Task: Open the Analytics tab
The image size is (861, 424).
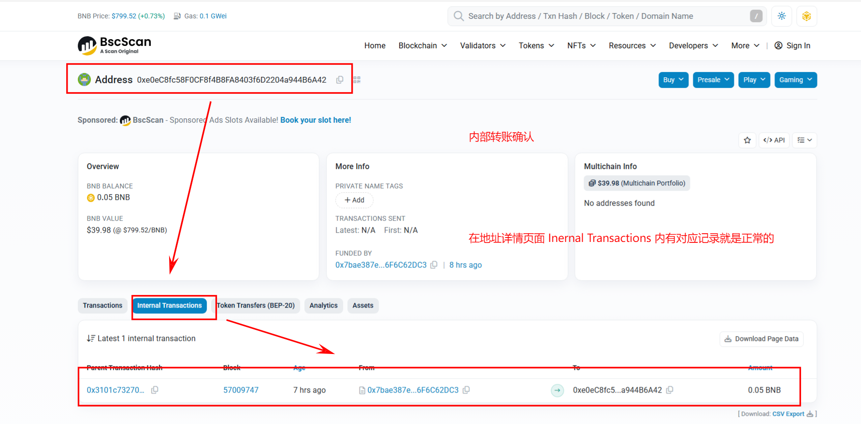Action: tap(323, 305)
